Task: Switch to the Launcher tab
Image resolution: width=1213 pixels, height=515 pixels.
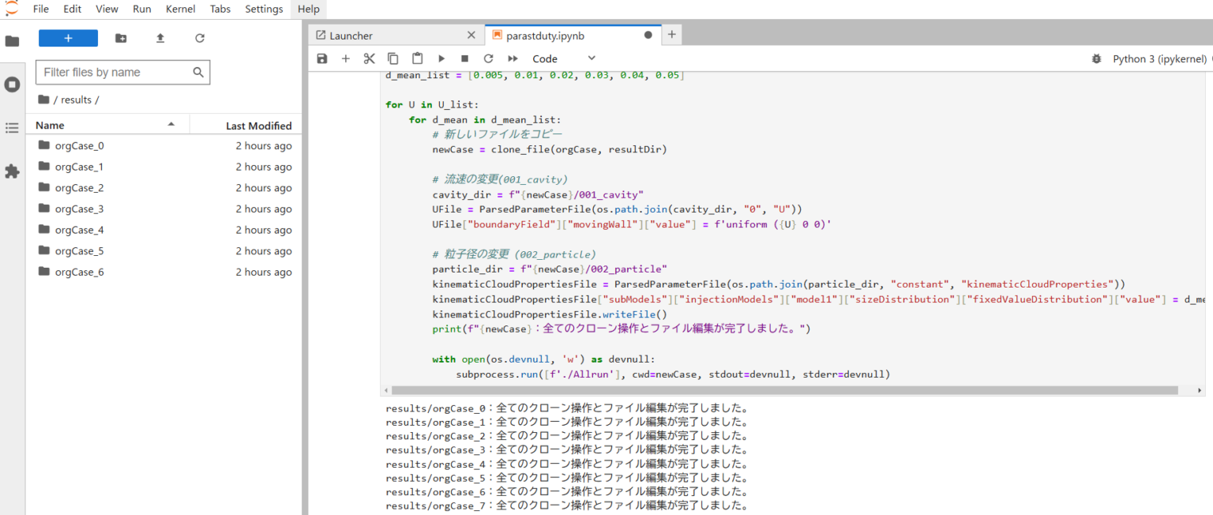Action: pos(351,36)
